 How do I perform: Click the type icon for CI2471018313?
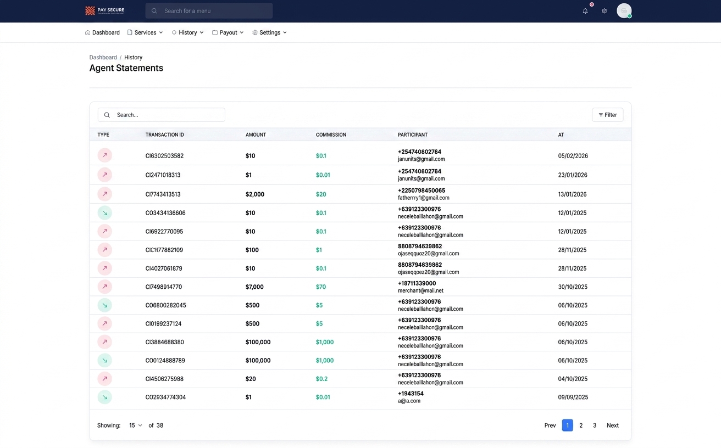pyautogui.click(x=104, y=175)
